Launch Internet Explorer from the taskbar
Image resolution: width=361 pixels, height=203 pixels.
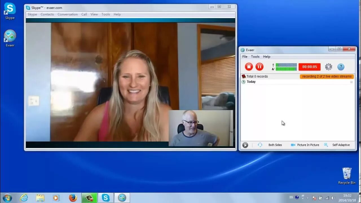[x=24, y=198]
